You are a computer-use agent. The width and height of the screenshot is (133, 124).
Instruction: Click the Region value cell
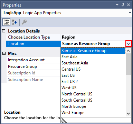click(x=96, y=37)
